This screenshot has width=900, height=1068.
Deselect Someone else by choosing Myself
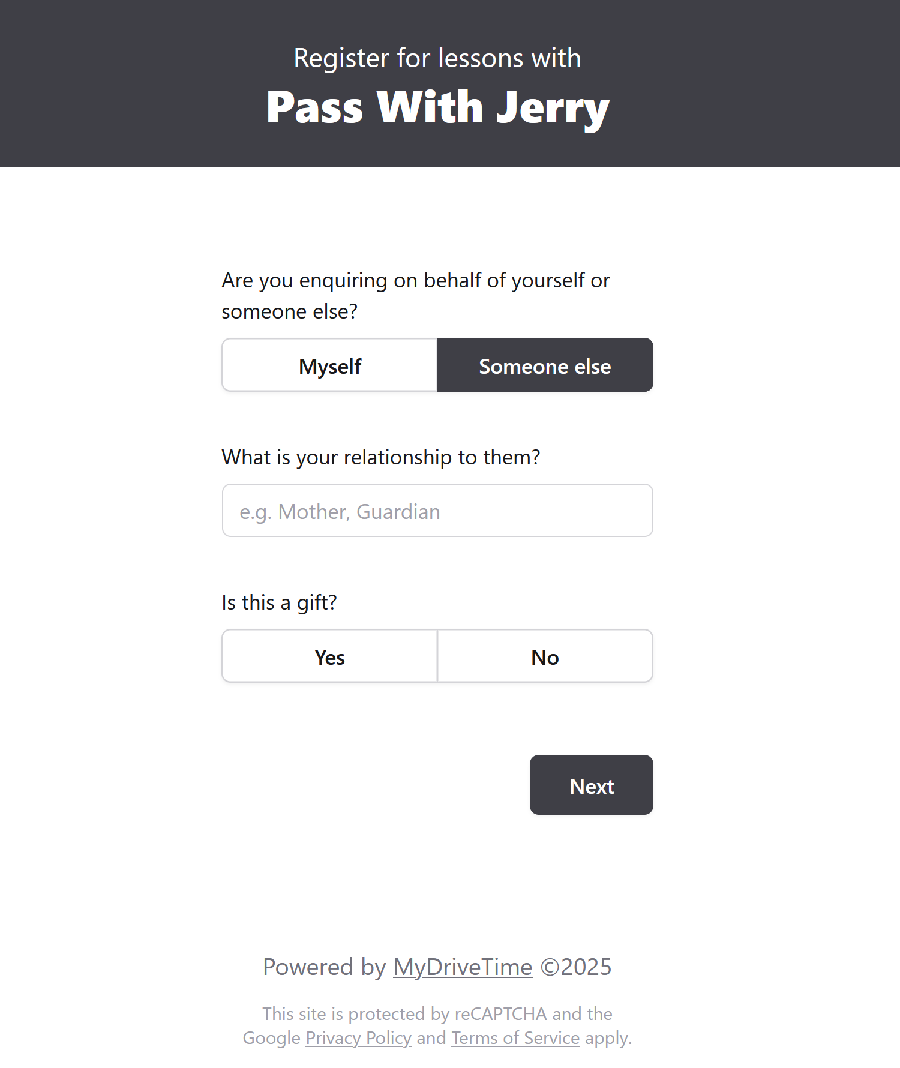(329, 366)
